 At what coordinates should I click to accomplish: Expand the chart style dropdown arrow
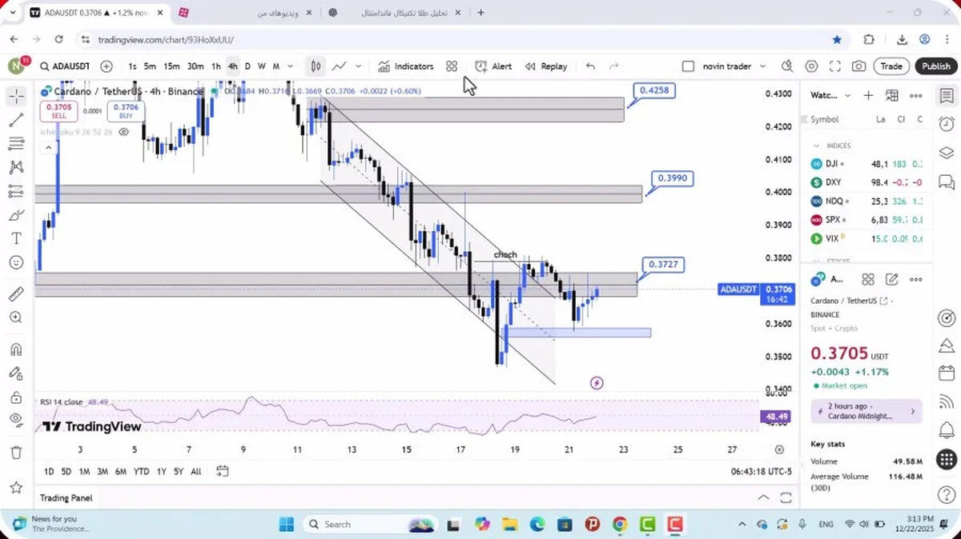coord(358,66)
